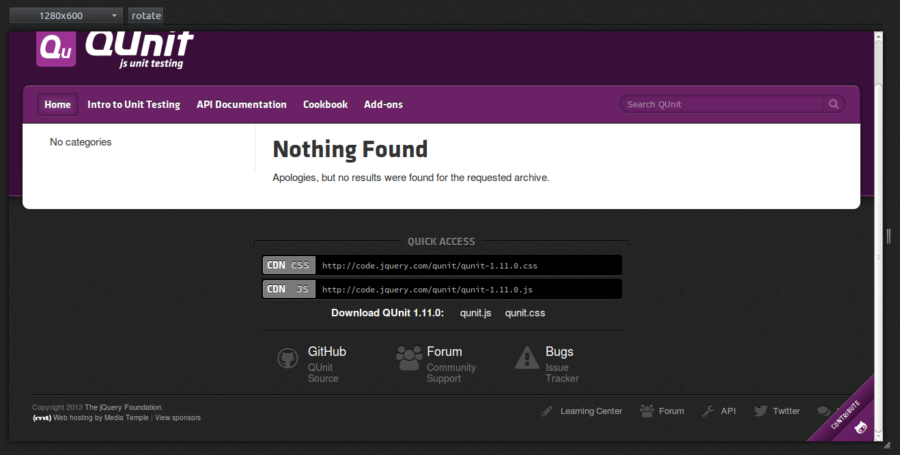
Task: Click the octocat icon on Contribute ribbon
Action: (x=861, y=428)
